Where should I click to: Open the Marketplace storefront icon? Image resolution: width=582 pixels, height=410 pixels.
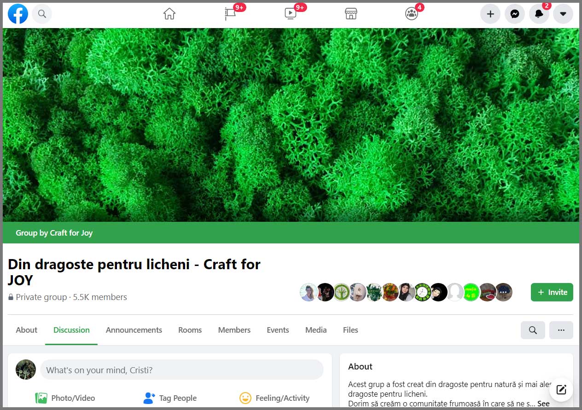351,14
